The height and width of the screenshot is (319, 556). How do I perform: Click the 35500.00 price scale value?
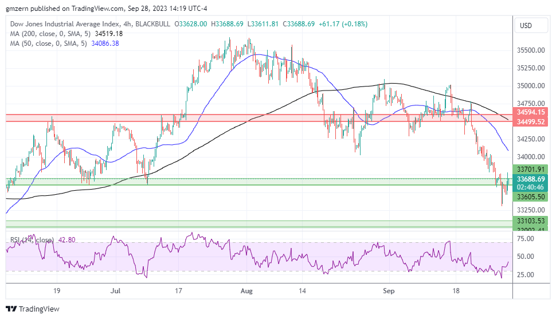tap(530, 50)
